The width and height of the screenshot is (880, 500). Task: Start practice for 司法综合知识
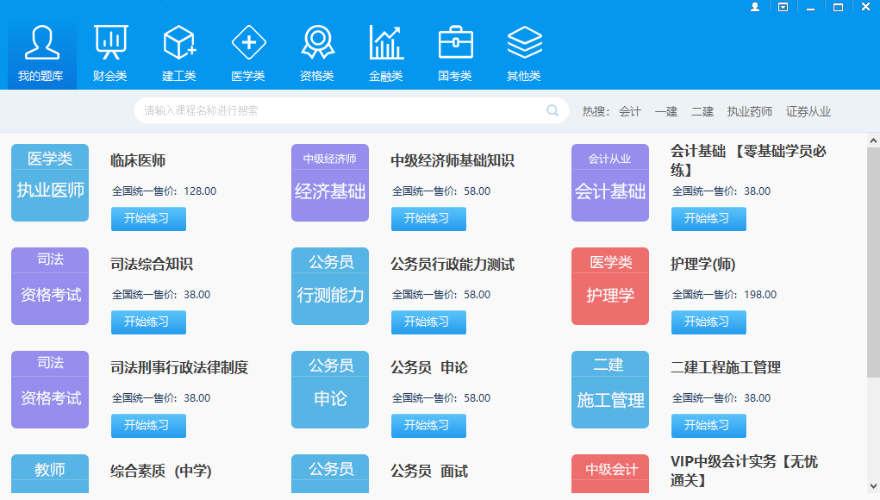pyautogui.click(x=149, y=322)
